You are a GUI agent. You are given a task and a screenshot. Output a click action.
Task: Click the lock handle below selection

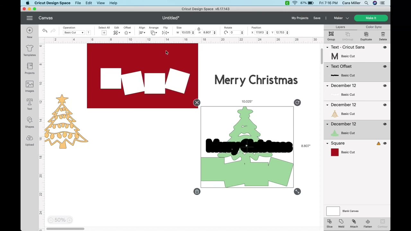point(197,192)
